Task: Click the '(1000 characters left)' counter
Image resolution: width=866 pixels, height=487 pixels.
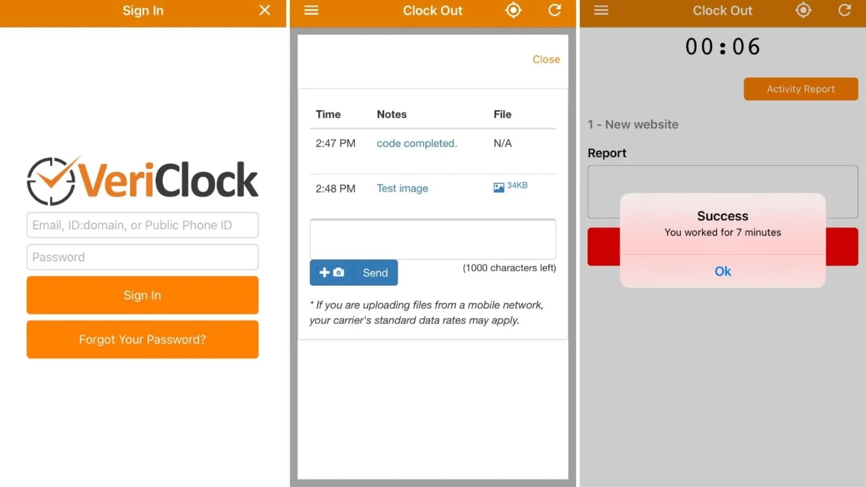Action: click(509, 268)
